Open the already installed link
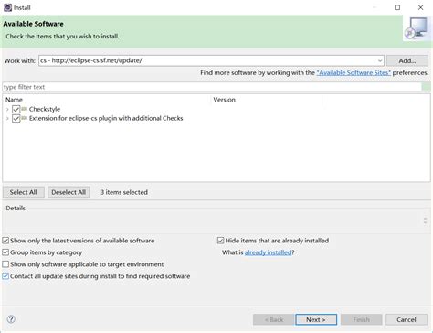The image size is (433, 333). (x=269, y=252)
